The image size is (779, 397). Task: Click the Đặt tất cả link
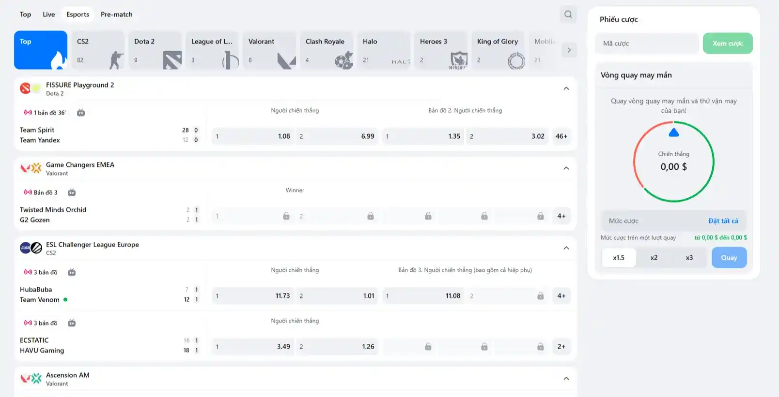point(723,221)
